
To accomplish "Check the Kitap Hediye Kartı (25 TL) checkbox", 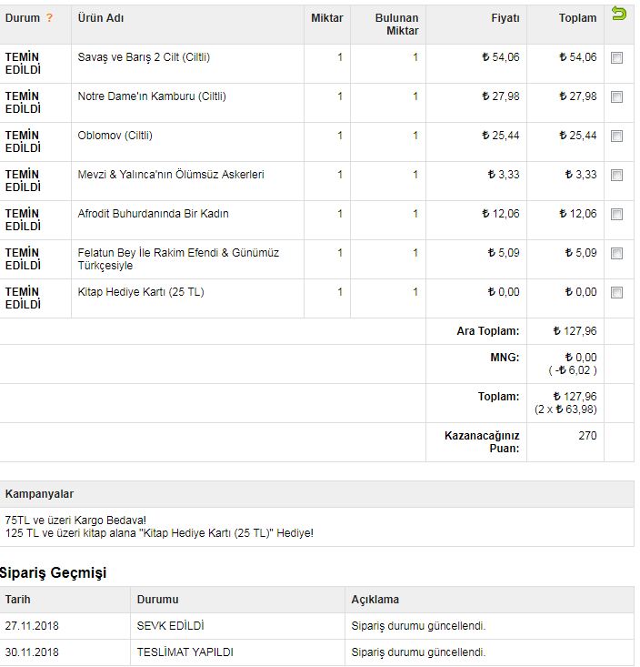I will point(617,293).
